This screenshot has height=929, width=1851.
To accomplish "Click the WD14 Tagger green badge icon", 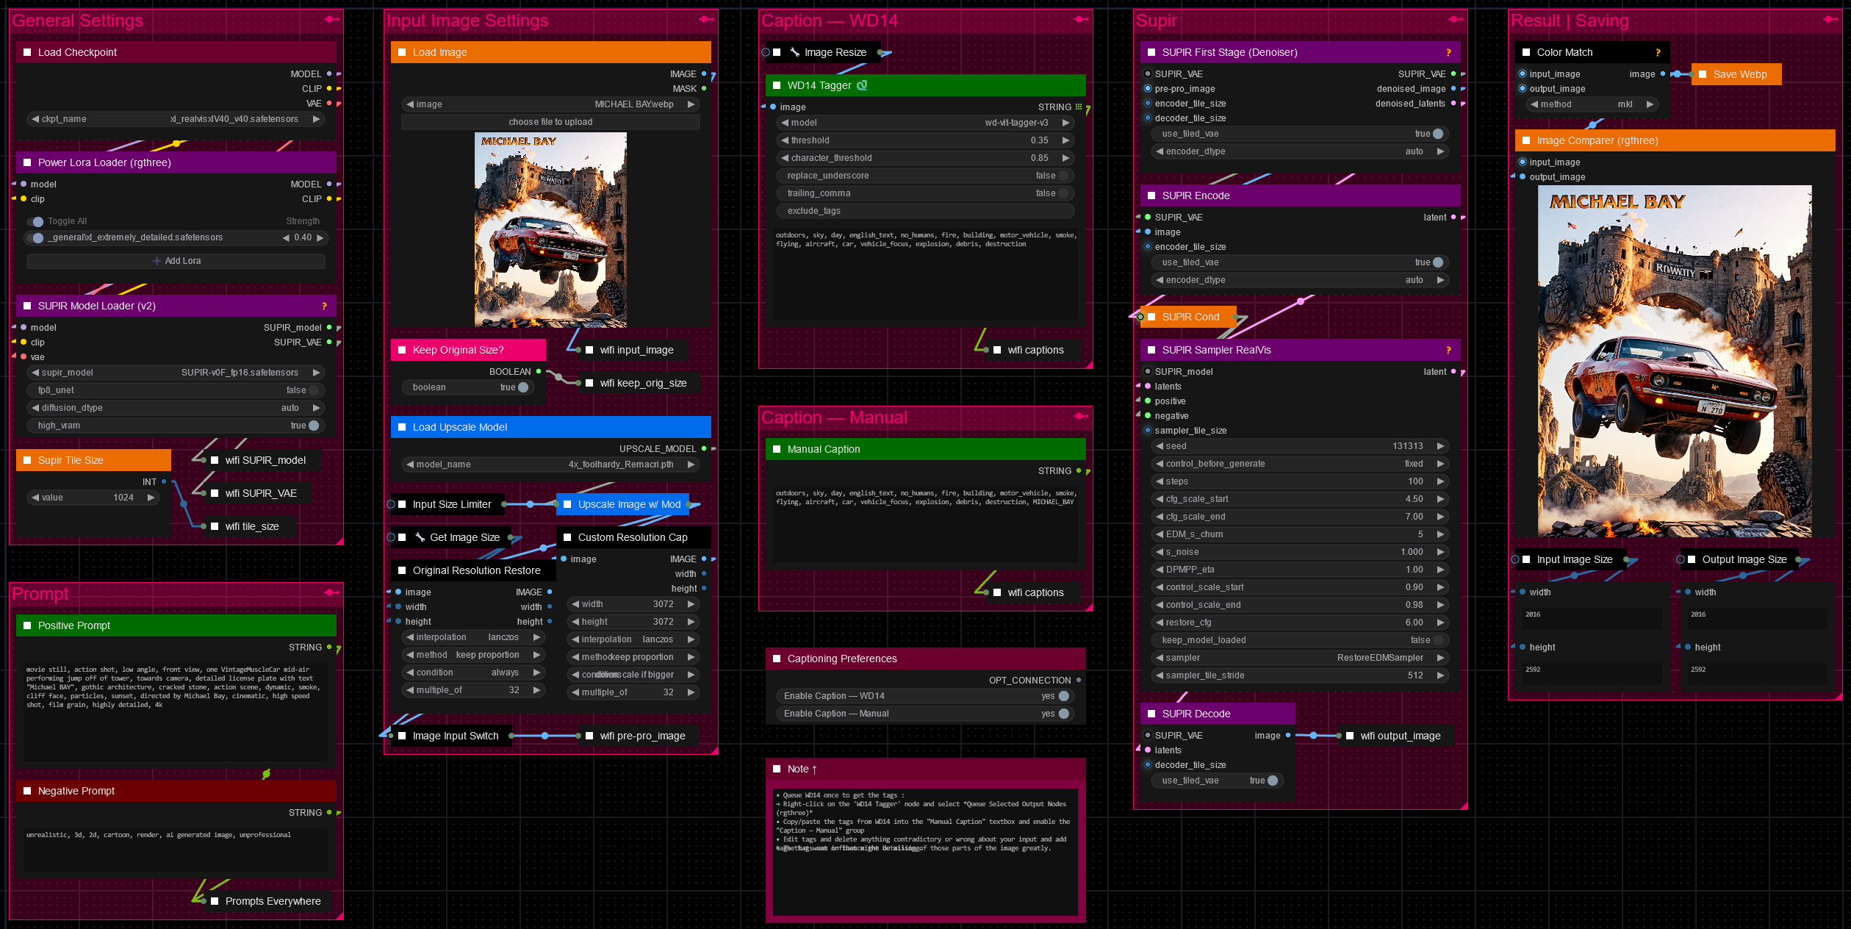I will [862, 85].
